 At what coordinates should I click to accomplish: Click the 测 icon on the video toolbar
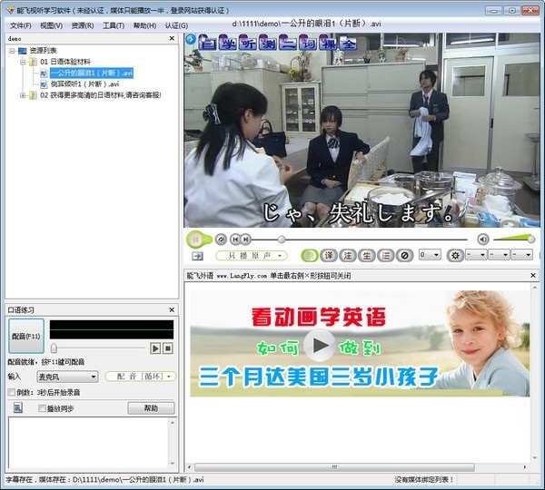pyautogui.click(x=268, y=43)
